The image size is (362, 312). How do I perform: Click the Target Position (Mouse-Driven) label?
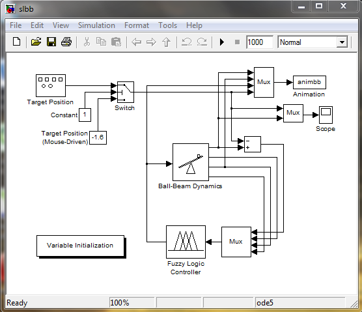pyautogui.click(x=64, y=137)
